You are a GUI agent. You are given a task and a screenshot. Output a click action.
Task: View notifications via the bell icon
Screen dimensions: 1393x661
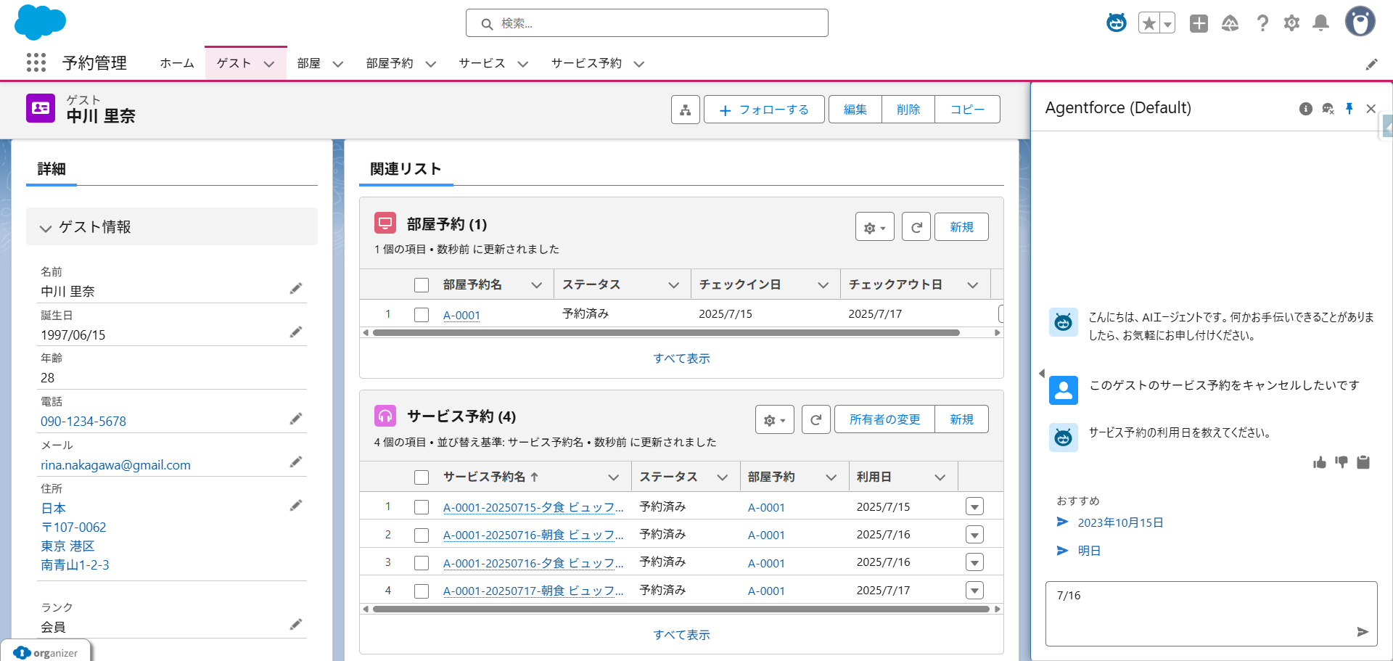[x=1320, y=22]
